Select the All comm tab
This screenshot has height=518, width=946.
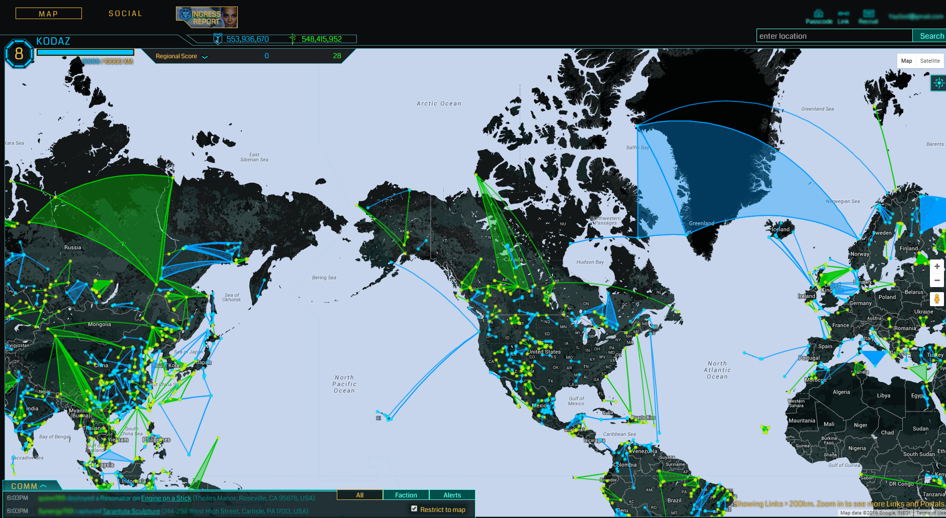359,495
